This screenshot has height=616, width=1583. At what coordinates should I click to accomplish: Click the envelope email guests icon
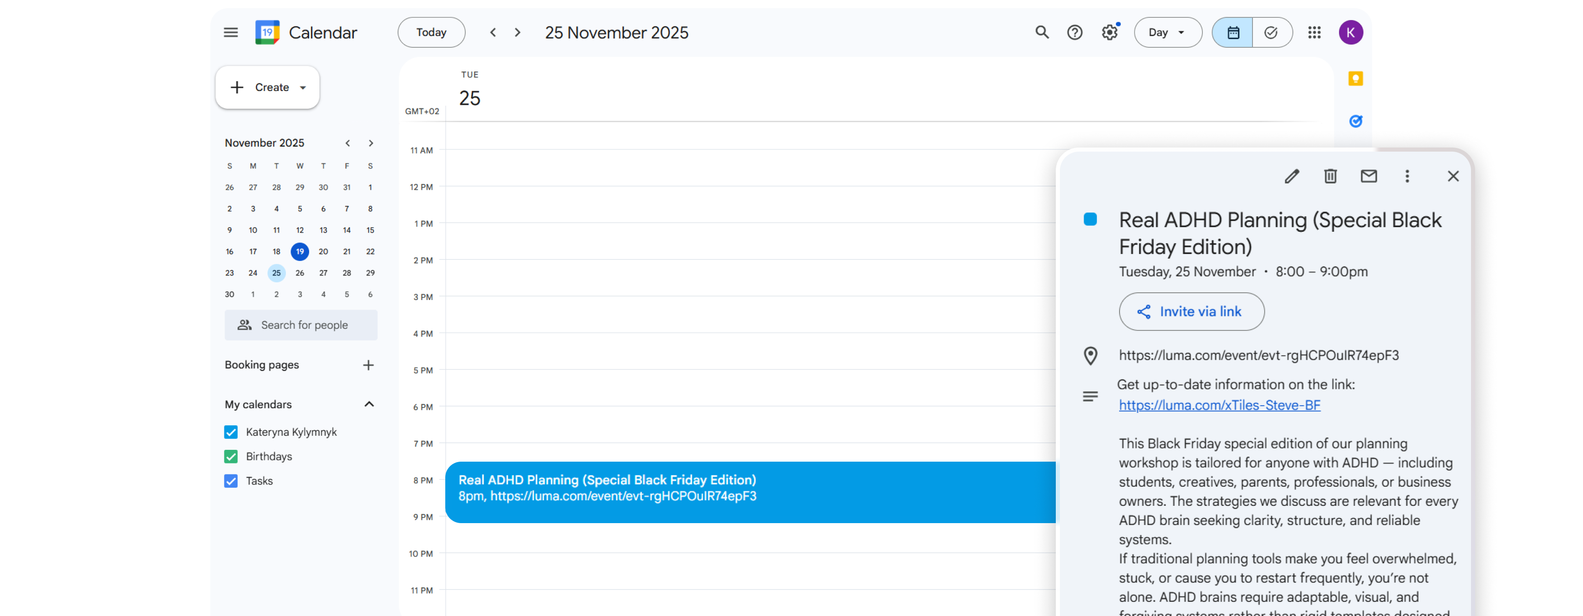click(1369, 177)
